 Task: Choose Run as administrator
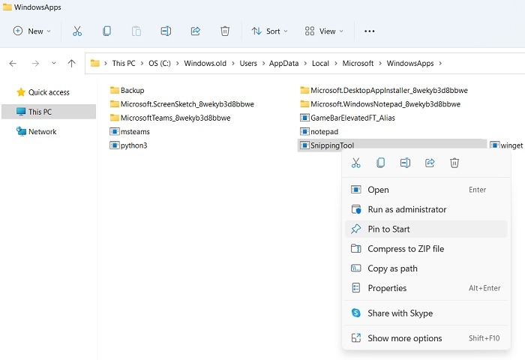(426, 209)
